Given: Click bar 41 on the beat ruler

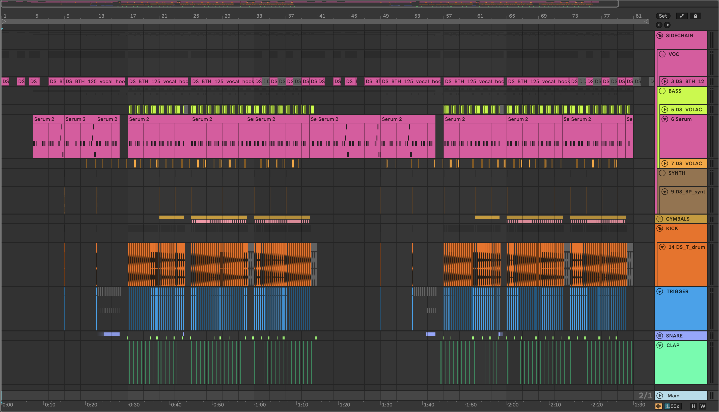Looking at the screenshot, I should coord(322,16).
